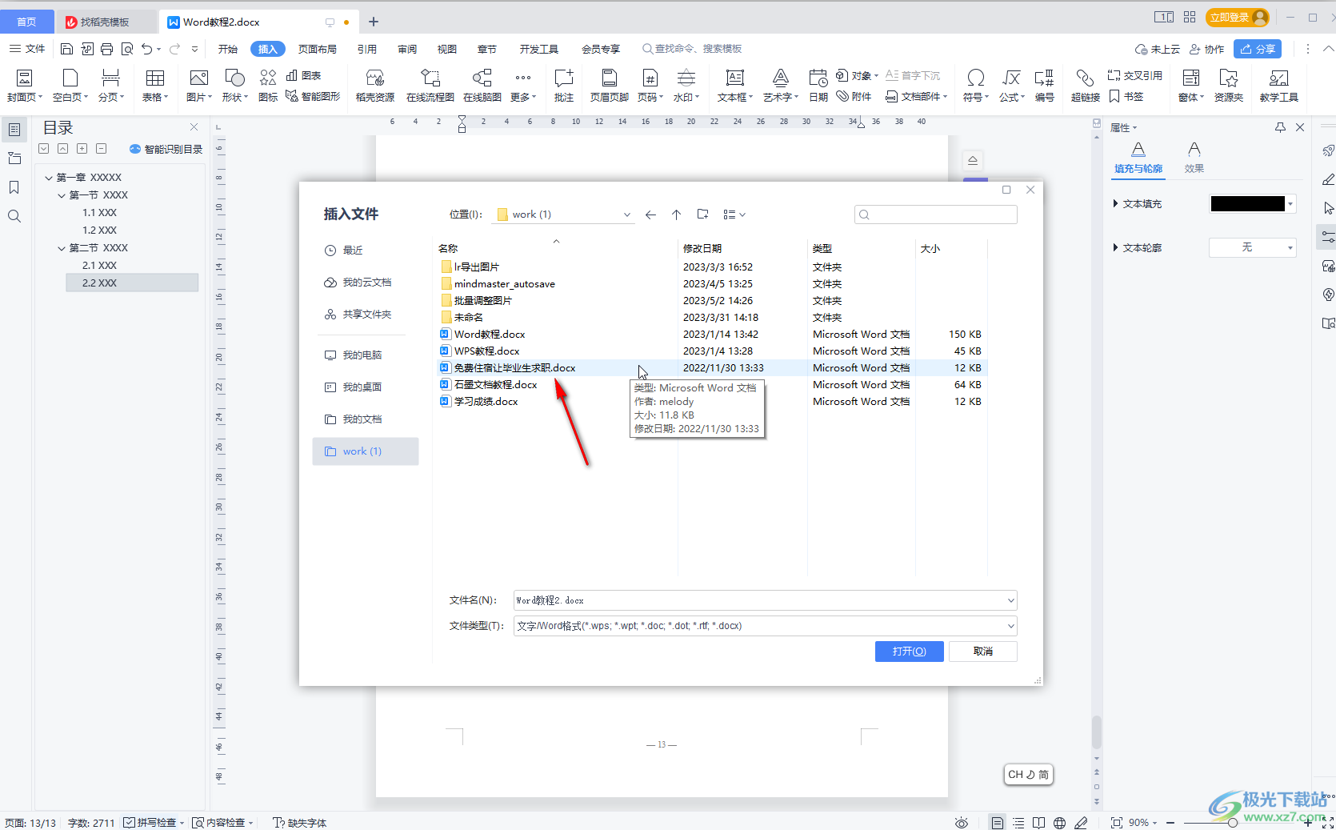Click the zoom slider in status bar
The image size is (1336, 830).
(x=1232, y=822)
